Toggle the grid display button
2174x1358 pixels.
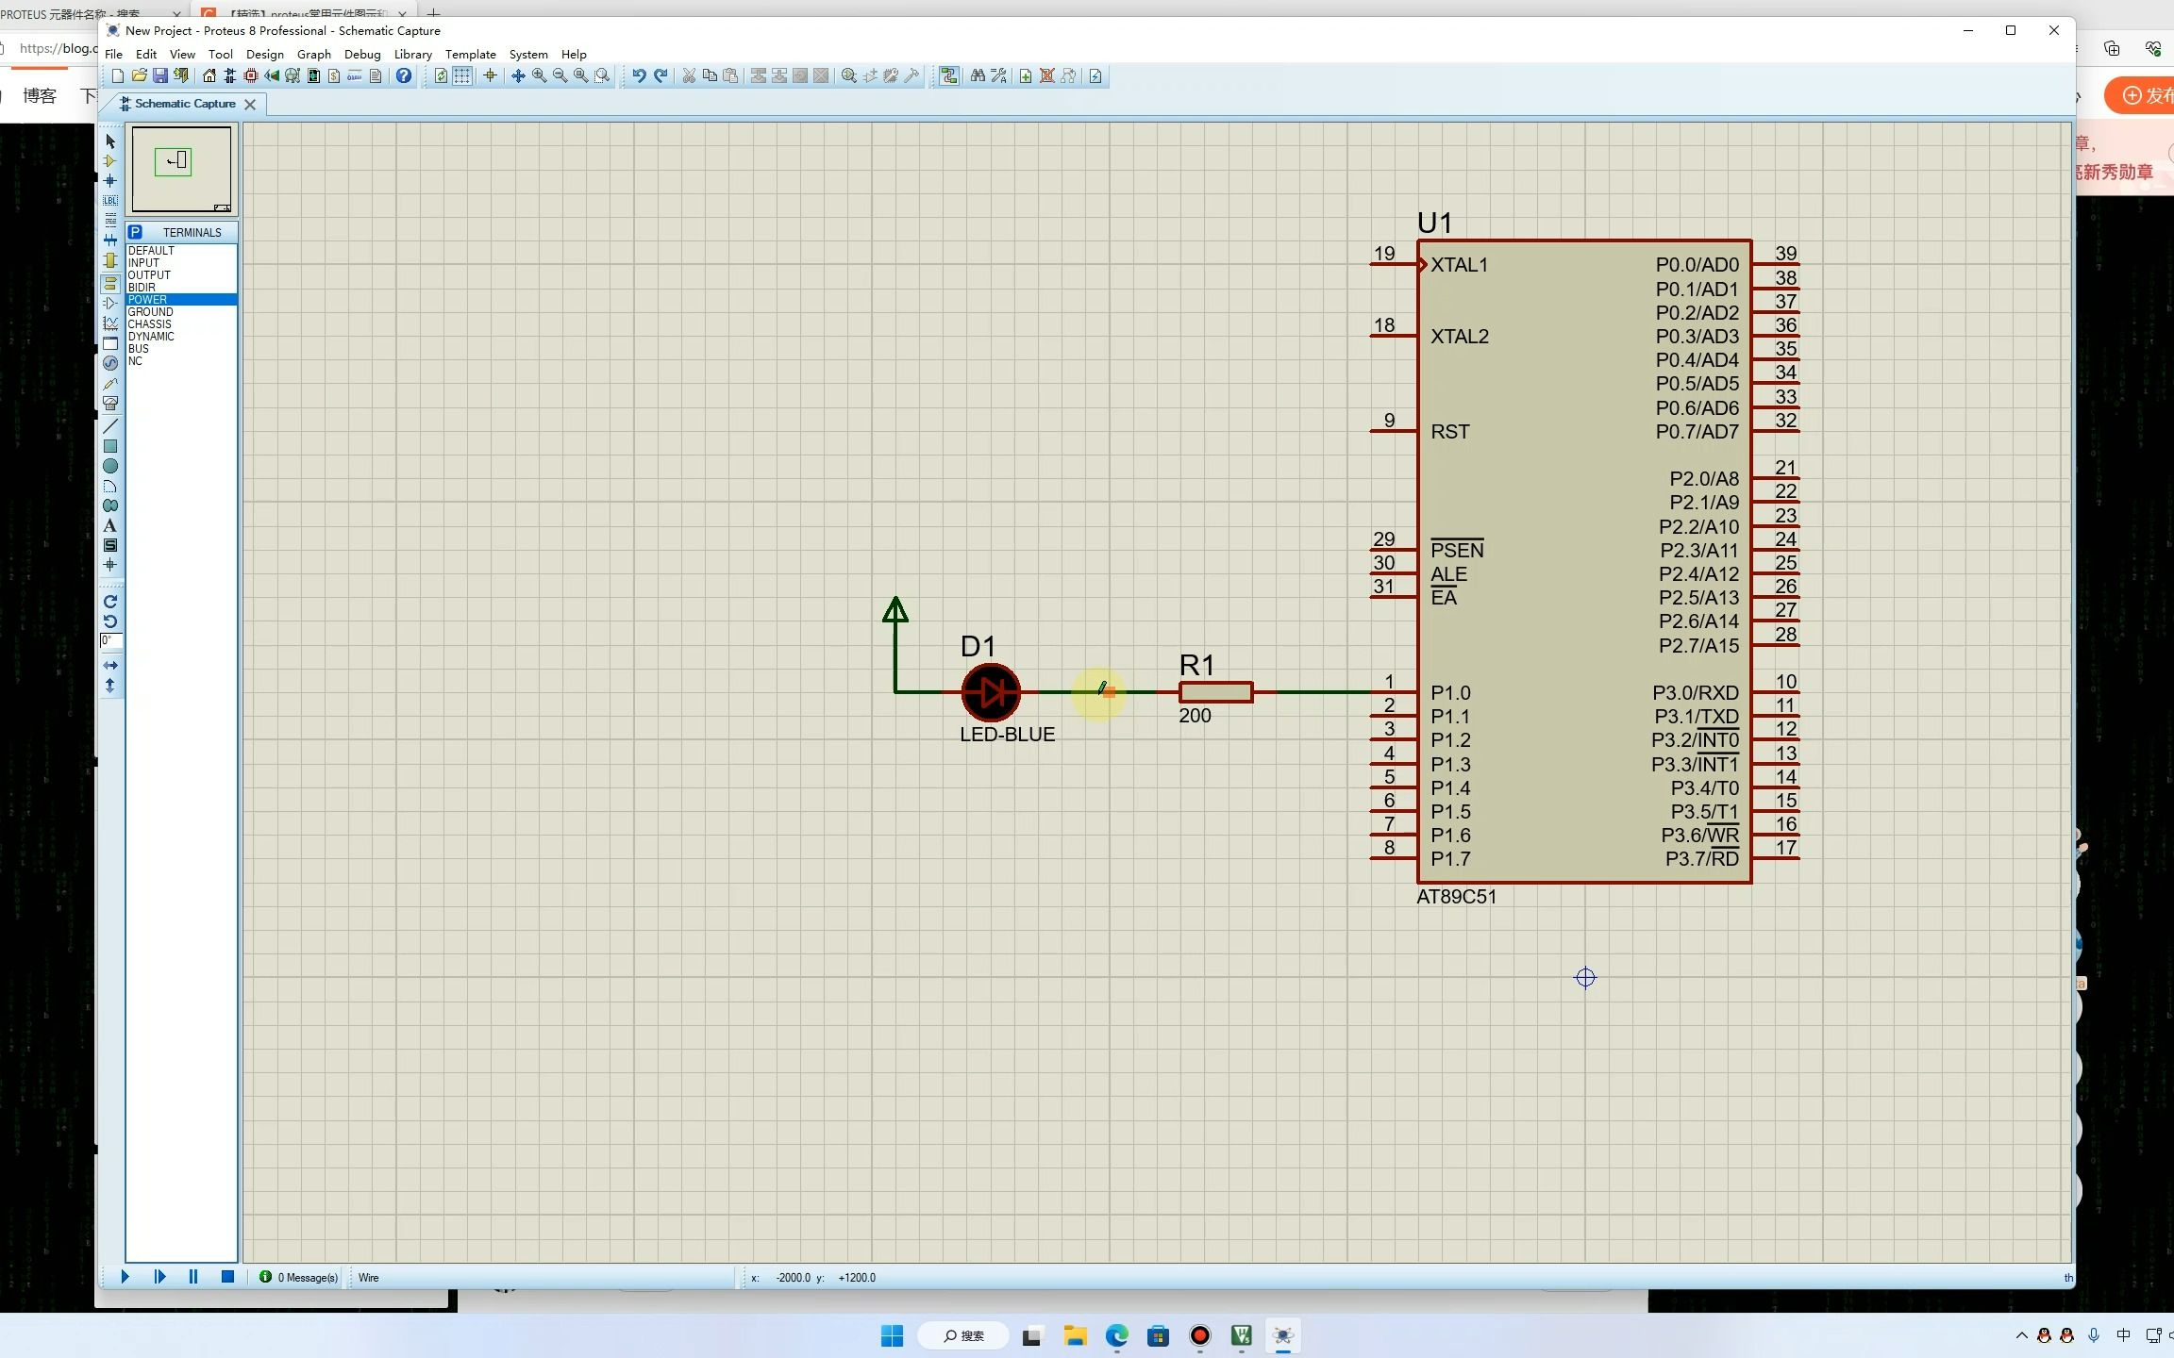point(462,76)
